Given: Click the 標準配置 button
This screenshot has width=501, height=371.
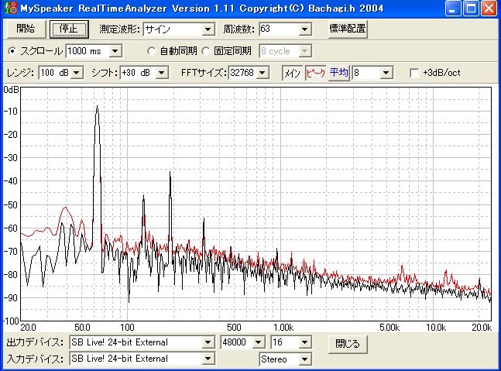Looking at the screenshot, I should click(347, 29).
